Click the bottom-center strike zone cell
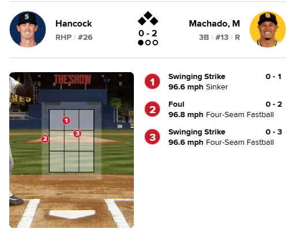 point(72,162)
